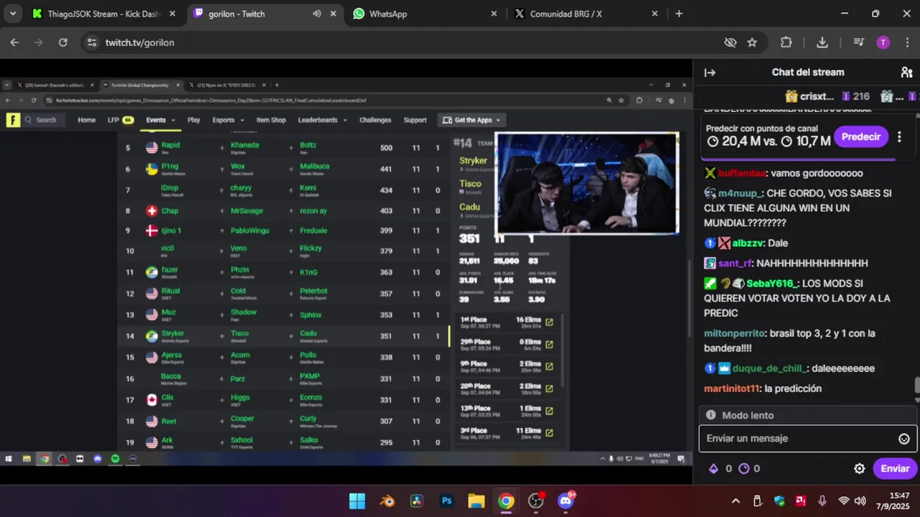
Task: Click the Predecir prediction button
Action: coord(860,136)
